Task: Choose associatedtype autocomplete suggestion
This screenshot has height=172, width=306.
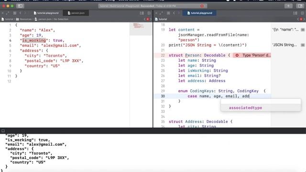Action: click(261, 107)
